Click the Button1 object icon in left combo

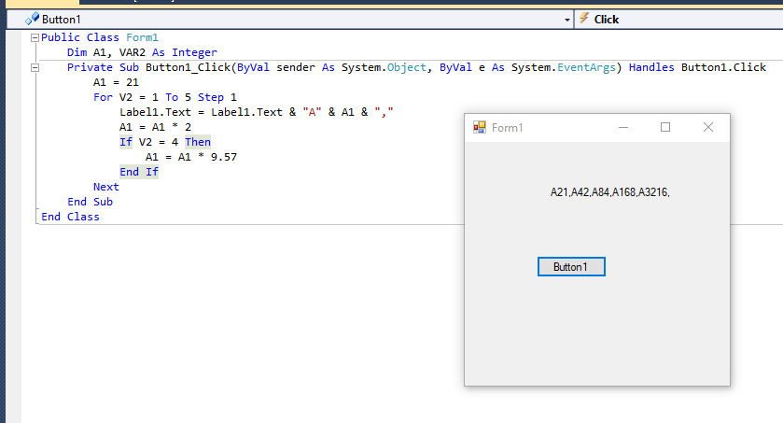[x=33, y=19]
